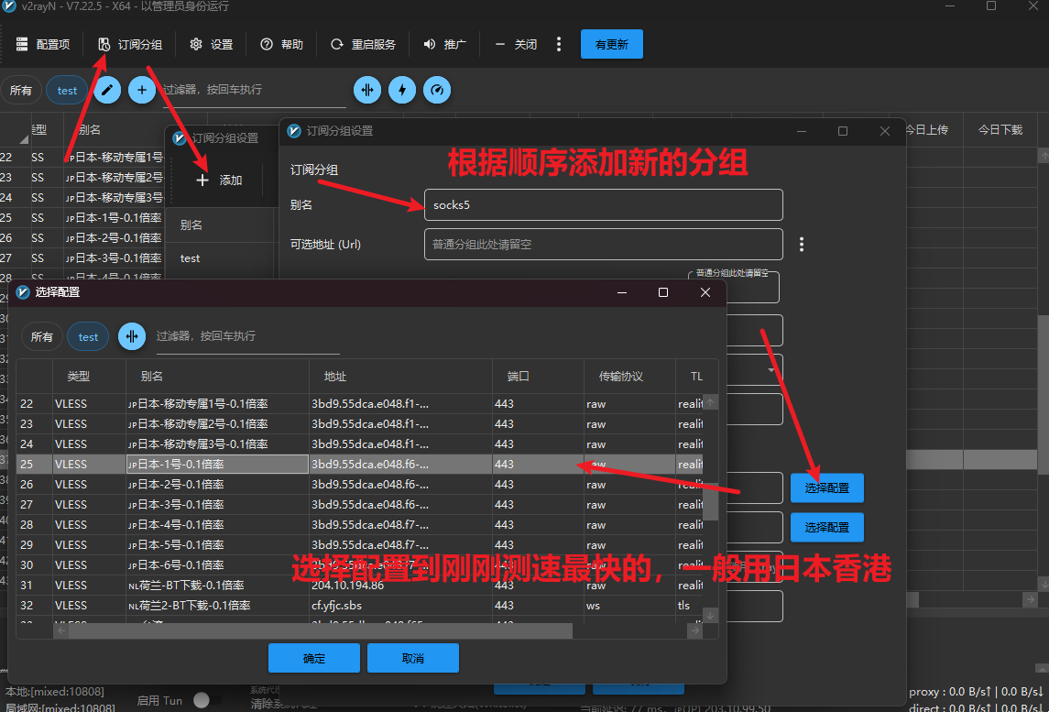Viewport: 1049px width, 712px height.
Task: Select row 日本-1号-0.1倍率 in dialog
Action: 360,464
